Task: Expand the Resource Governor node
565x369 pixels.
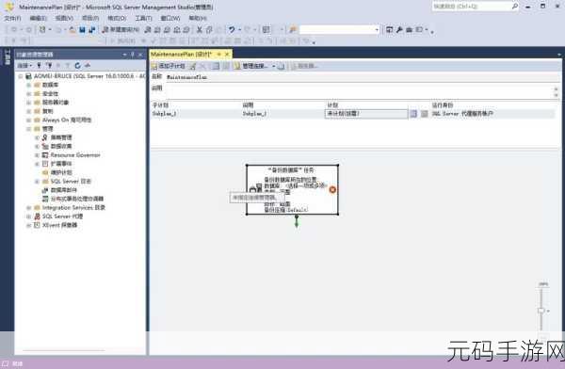Action: (37, 155)
